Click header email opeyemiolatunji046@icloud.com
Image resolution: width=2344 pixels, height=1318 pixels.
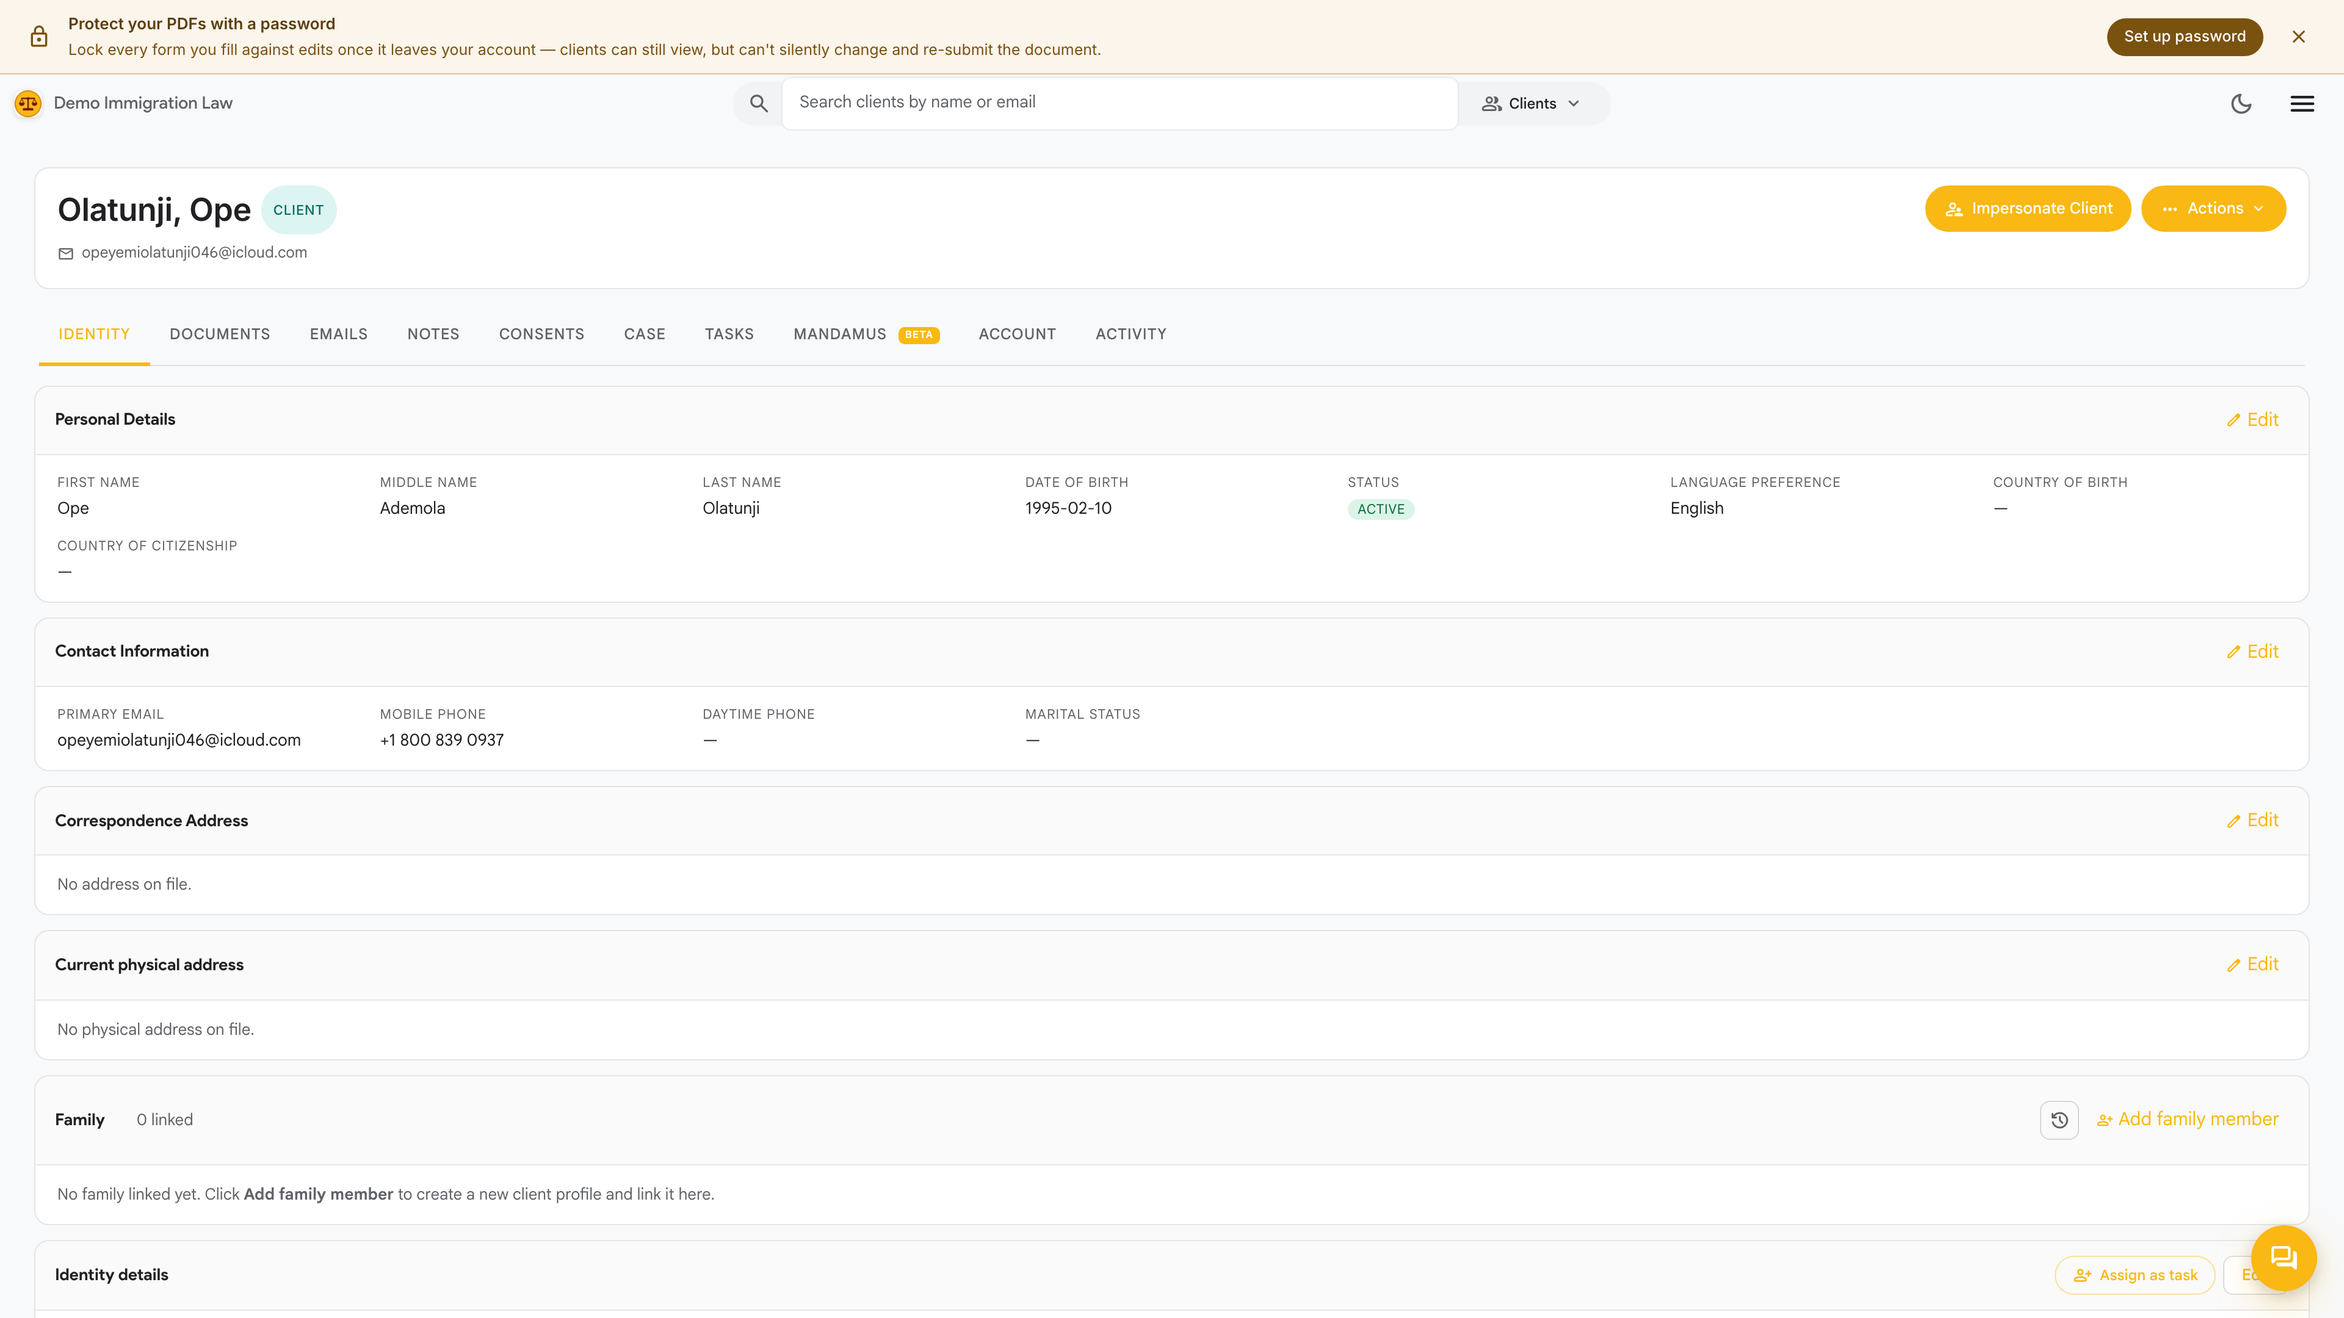pos(195,253)
